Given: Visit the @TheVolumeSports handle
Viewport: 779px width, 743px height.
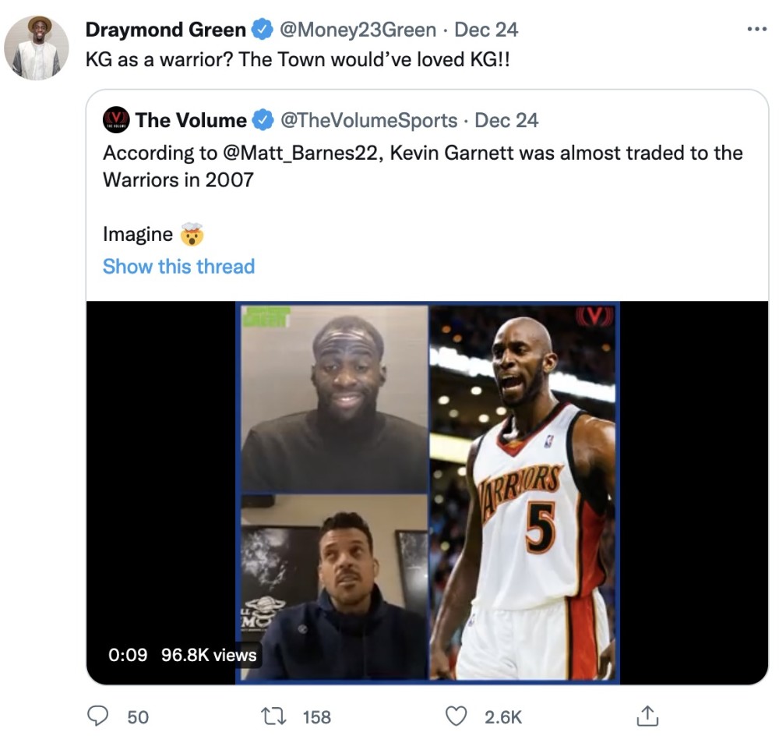Looking at the screenshot, I should (368, 120).
